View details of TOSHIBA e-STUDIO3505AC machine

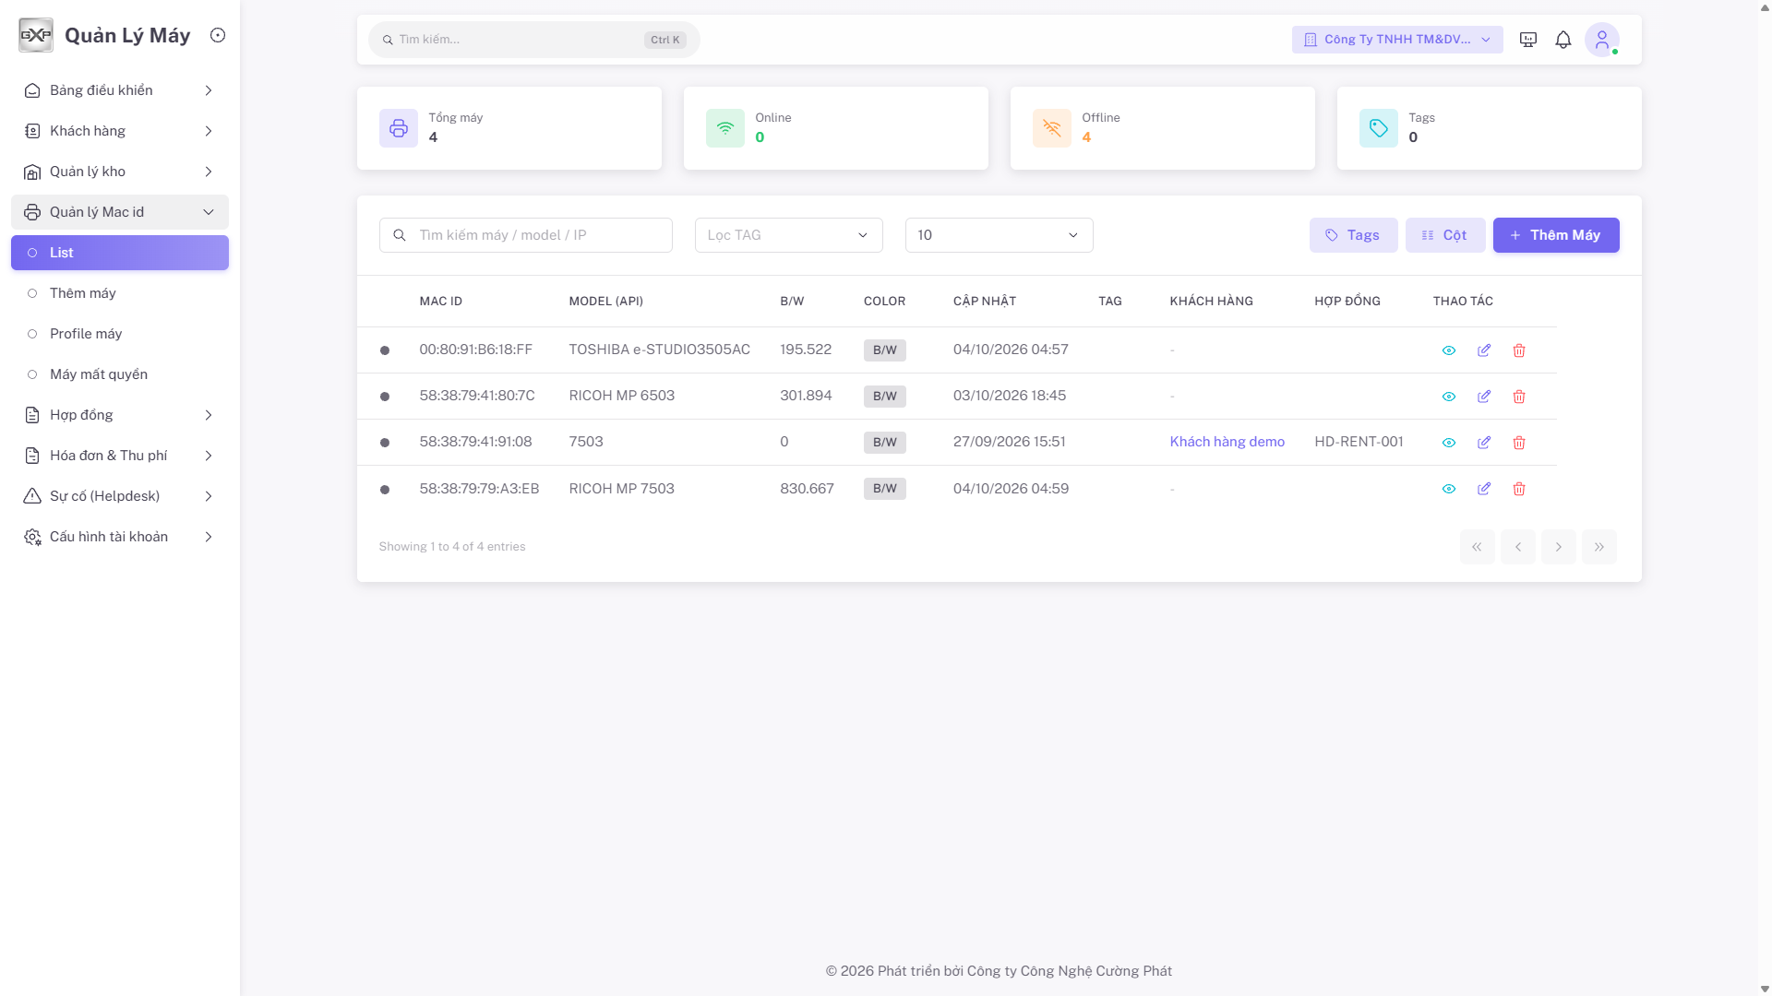pyautogui.click(x=1449, y=350)
